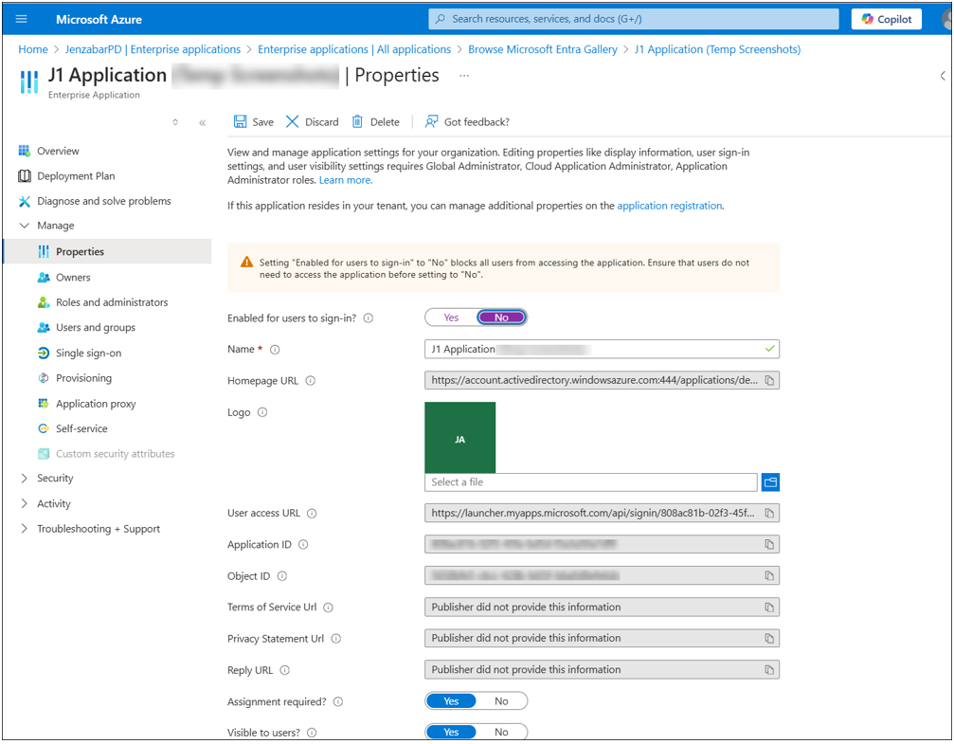Open Deployment Plan in the sidebar
Image resolution: width=954 pixels, height=744 pixels.
(76, 176)
